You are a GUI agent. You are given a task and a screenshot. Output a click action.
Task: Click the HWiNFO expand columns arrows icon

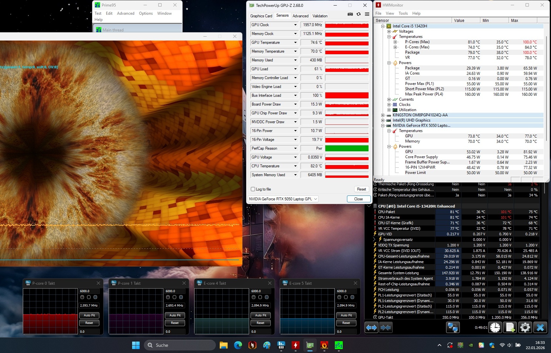tap(371, 327)
